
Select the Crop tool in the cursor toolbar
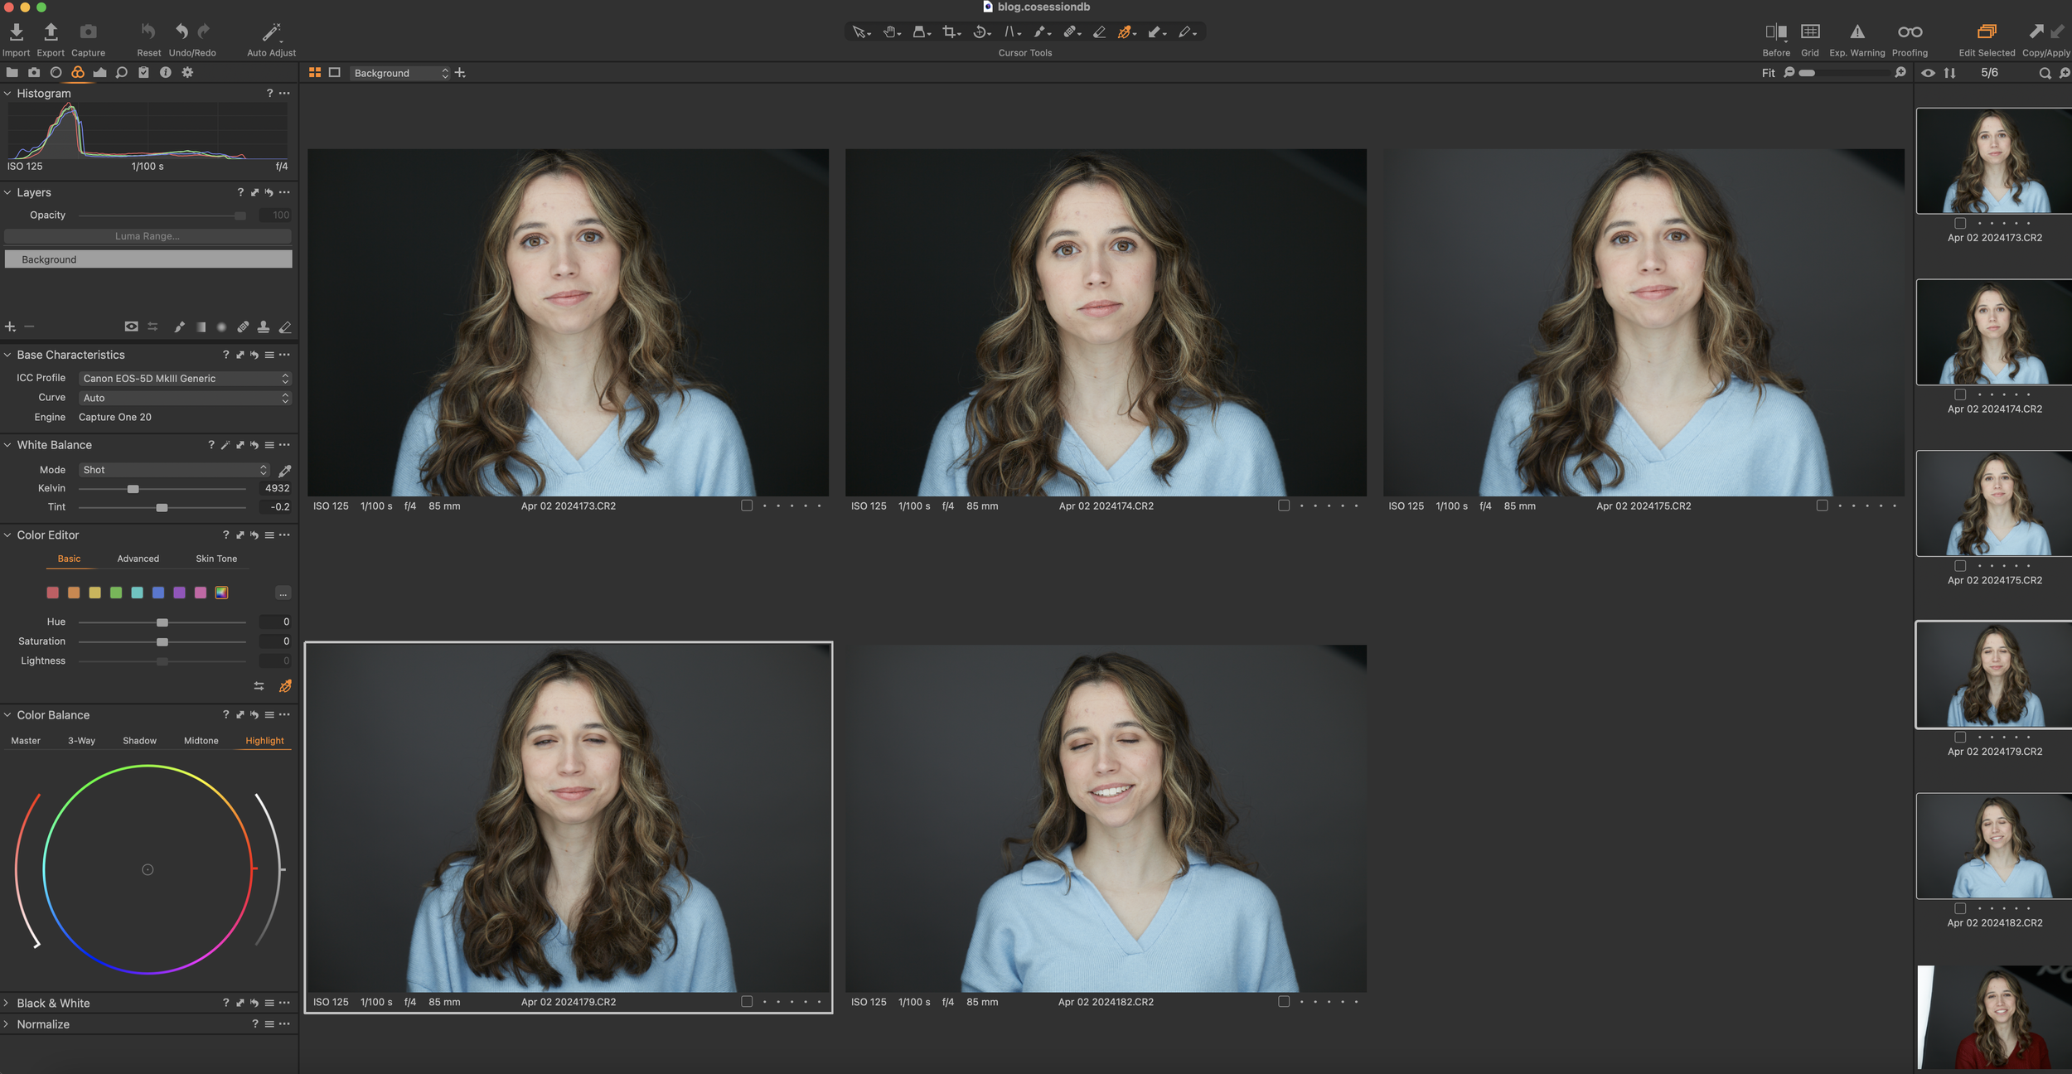tap(951, 31)
